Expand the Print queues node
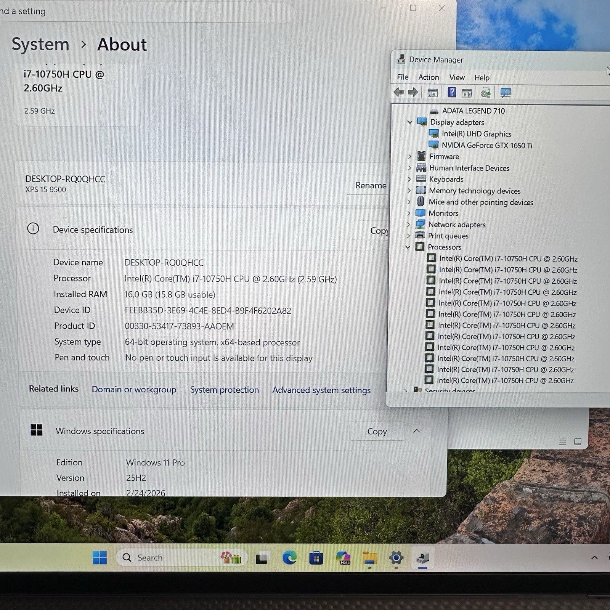This screenshot has height=610, width=610. (x=408, y=236)
